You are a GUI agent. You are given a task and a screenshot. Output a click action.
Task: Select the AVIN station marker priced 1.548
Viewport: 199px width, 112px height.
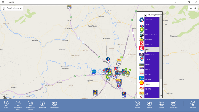point(116,69)
